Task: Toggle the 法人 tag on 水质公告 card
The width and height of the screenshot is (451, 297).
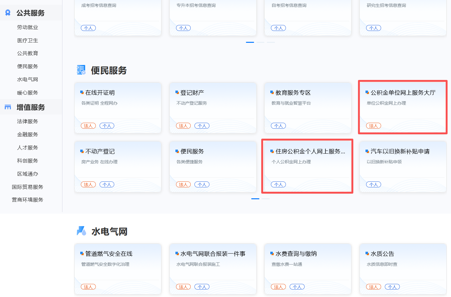Action: click(373, 286)
